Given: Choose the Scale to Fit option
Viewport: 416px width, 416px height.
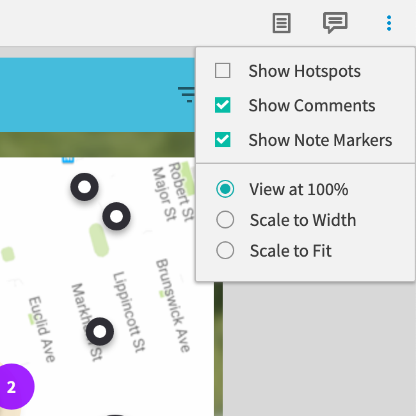Looking at the screenshot, I should point(225,251).
